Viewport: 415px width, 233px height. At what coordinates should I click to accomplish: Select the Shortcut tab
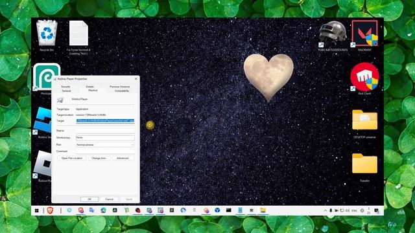tap(93, 91)
